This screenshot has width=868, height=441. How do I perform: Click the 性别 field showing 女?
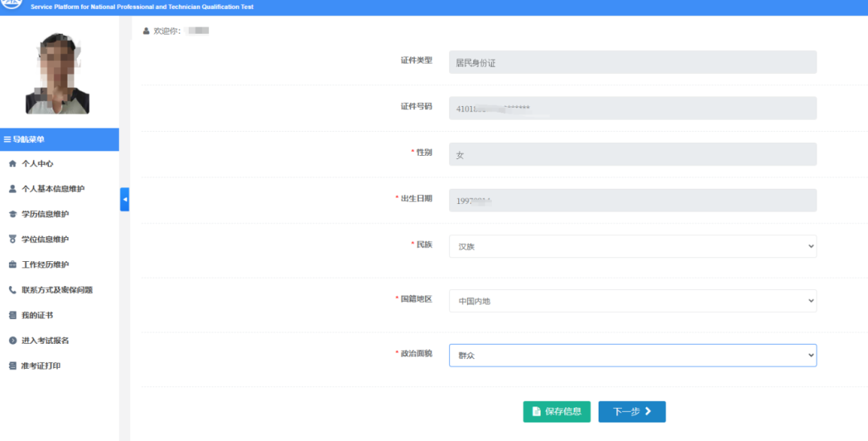pos(633,153)
